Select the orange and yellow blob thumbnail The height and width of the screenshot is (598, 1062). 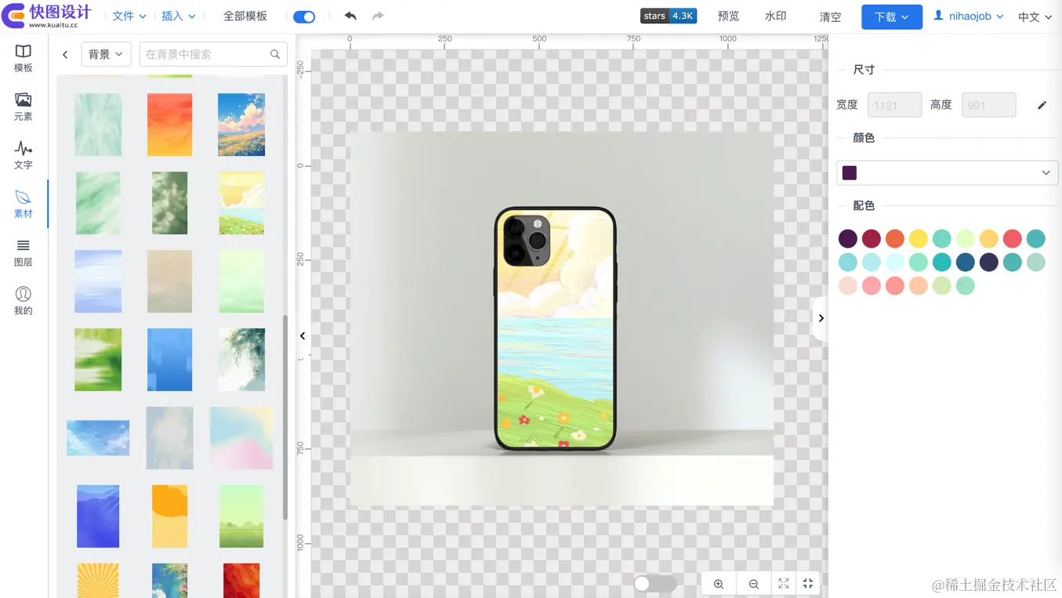point(169,516)
